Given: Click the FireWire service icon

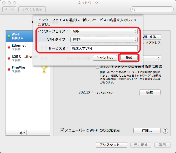Looking at the screenshot, I should (44, 69).
